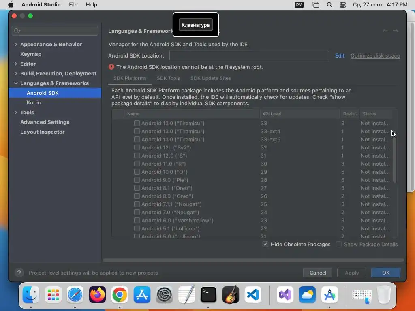The width and height of the screenshot is (415, 311).
Task: Open the Apple menu
Action: point(11,5)
